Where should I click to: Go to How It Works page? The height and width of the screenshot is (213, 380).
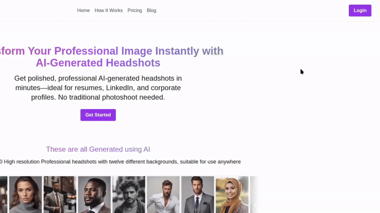click(x=109, y=10)
